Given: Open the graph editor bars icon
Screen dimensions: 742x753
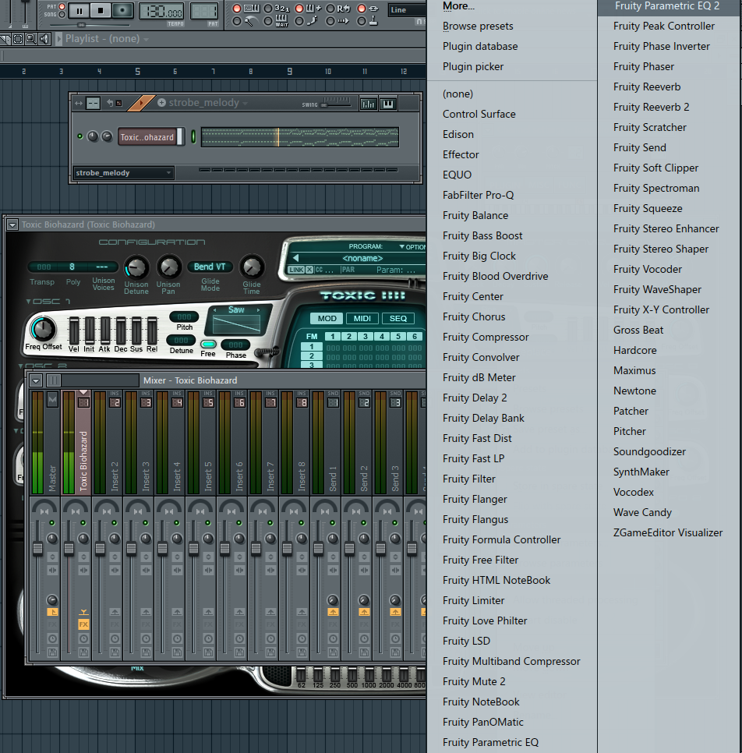Looking at the screenshot, I should (x=369, y=104).
